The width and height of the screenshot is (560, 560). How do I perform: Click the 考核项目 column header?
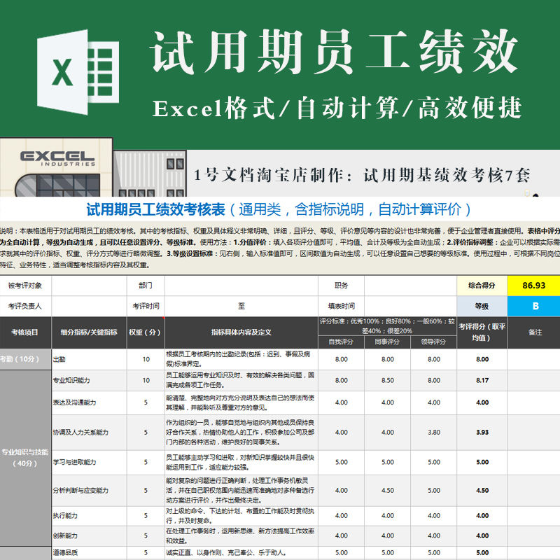(x=25, y=332)
